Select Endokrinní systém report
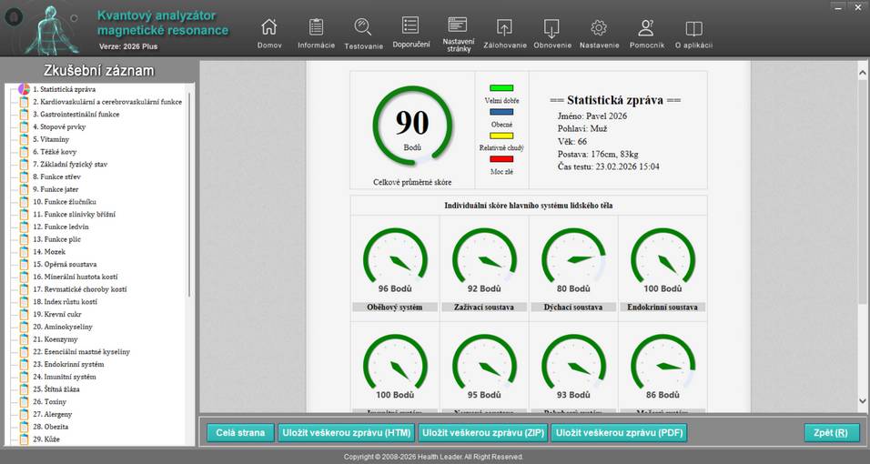 [x=68, y=364]
